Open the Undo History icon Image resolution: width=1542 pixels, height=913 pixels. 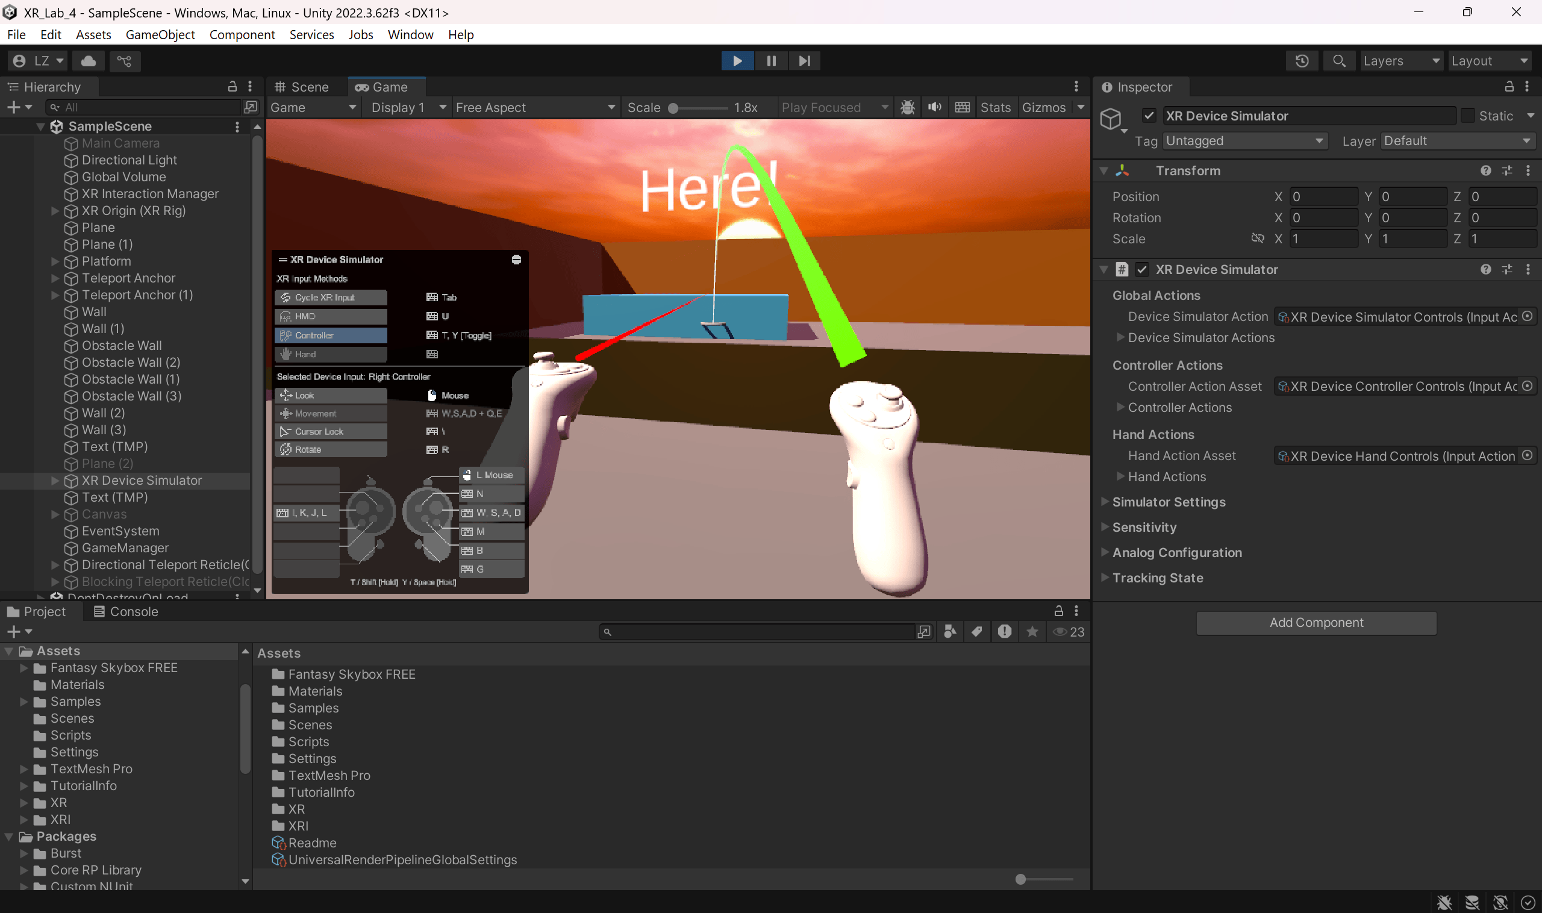pyautogui.click(x=1302, y=61)
